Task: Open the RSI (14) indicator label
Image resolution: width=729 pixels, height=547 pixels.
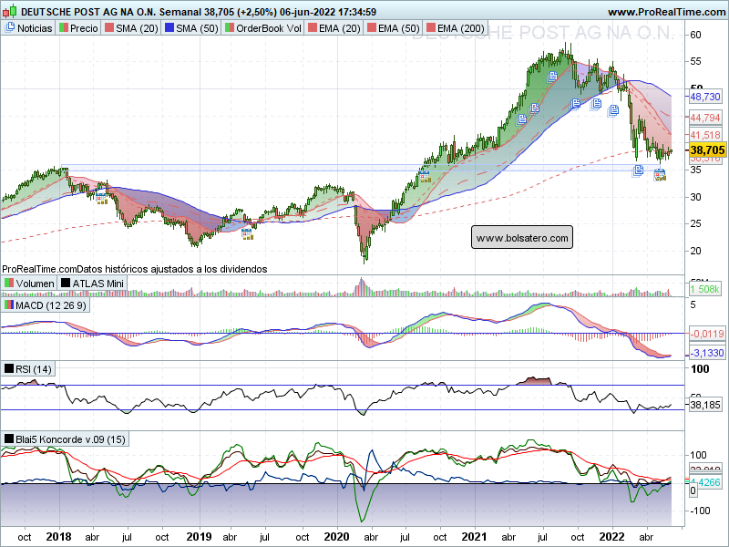Action: point(28,369)
